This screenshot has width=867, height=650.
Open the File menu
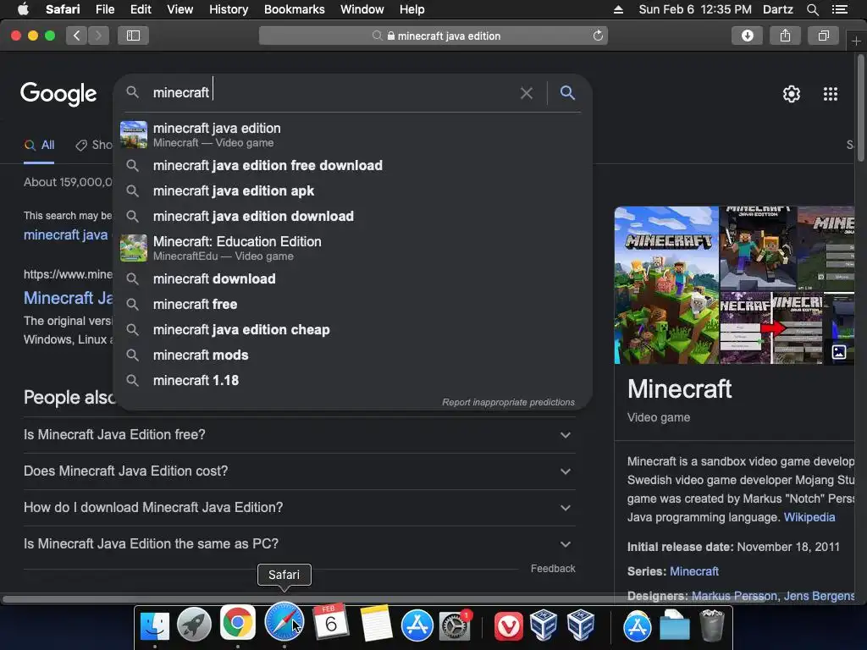pos(104,9)
